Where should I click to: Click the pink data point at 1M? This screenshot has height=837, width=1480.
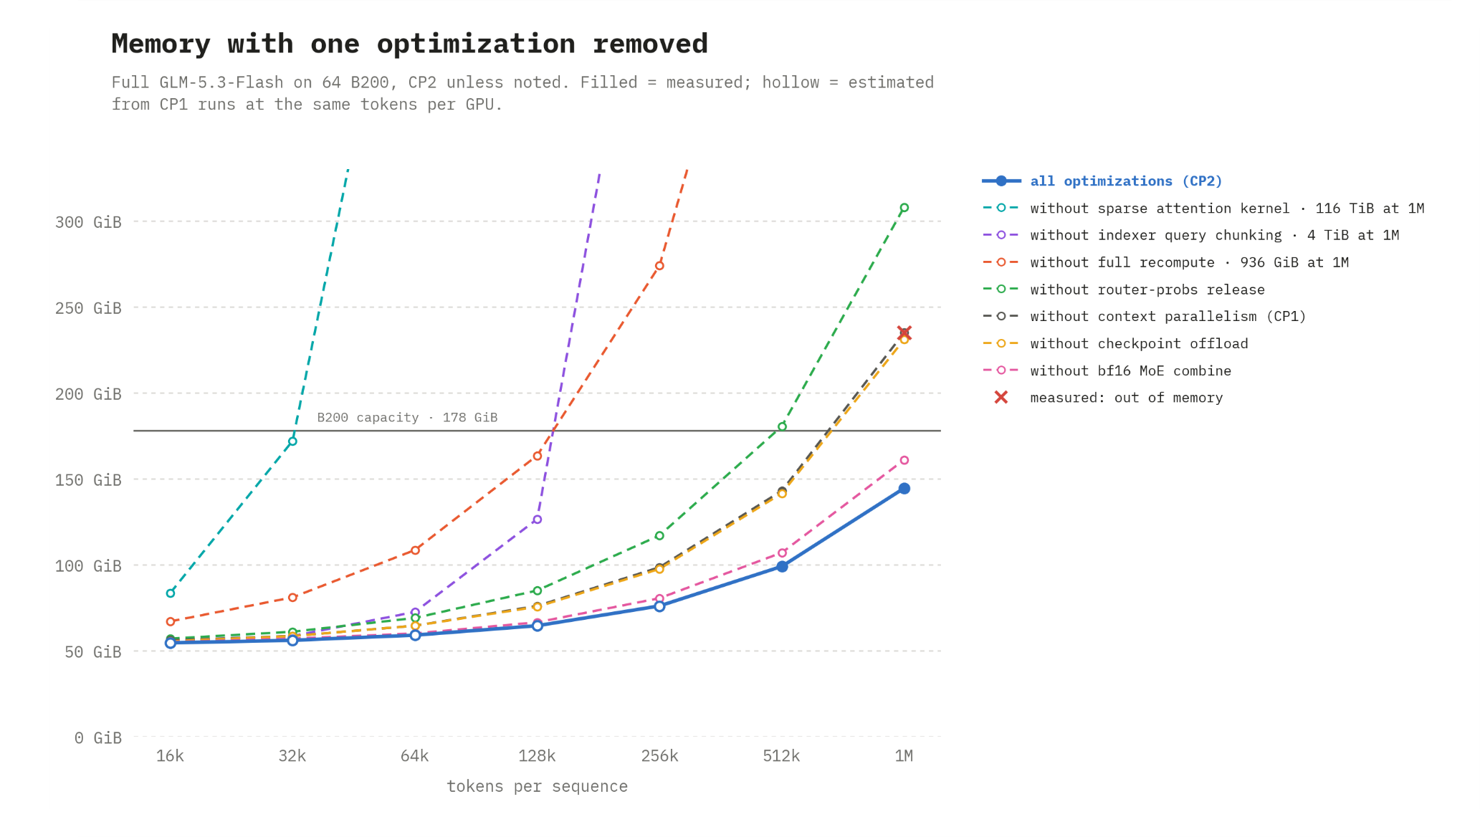pos(904,460)
